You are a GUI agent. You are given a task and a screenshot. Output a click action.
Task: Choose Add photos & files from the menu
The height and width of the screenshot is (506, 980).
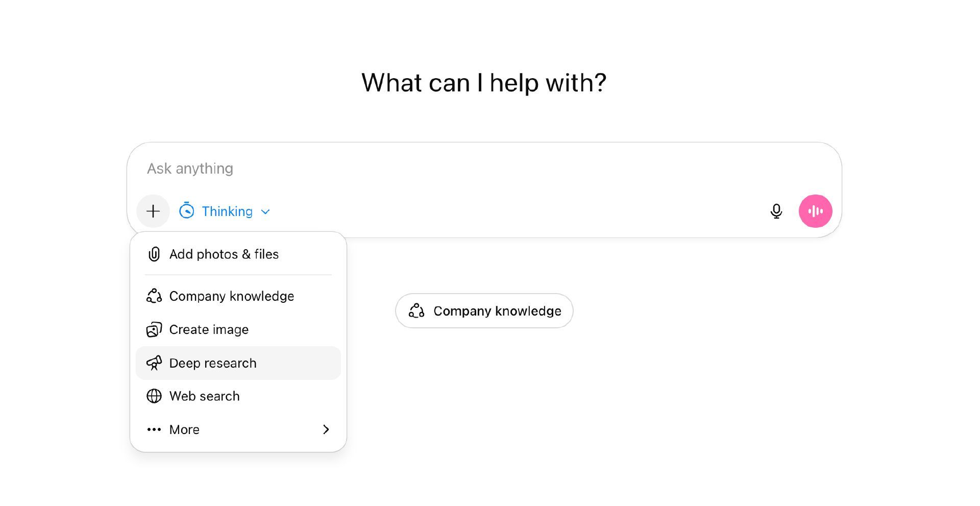click(224, 254)
